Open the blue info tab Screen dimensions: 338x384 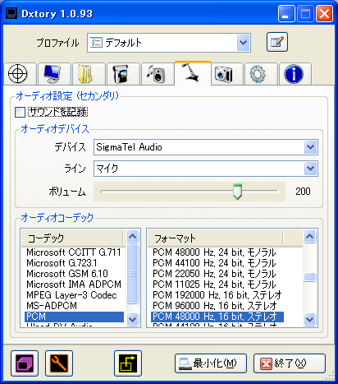point(295,74)
